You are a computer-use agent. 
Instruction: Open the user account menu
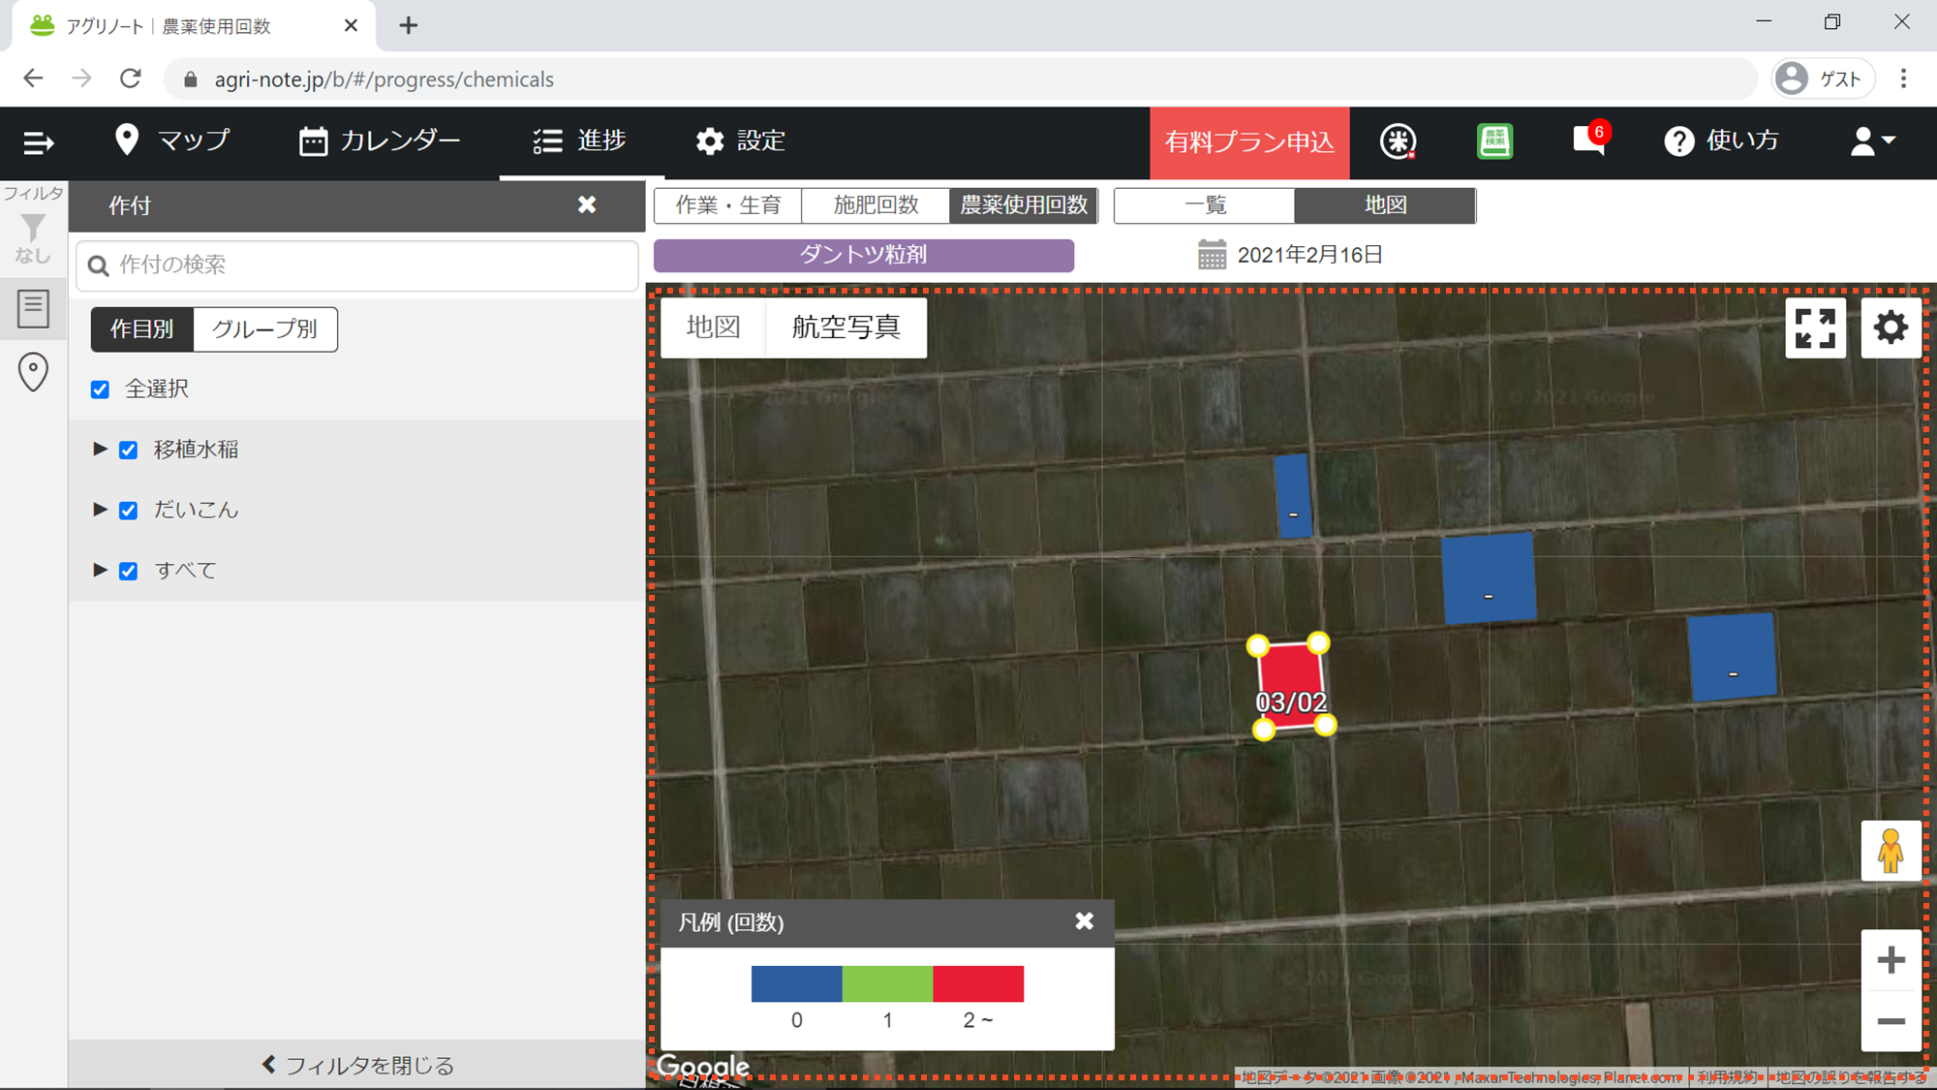tap(1873, 141)
